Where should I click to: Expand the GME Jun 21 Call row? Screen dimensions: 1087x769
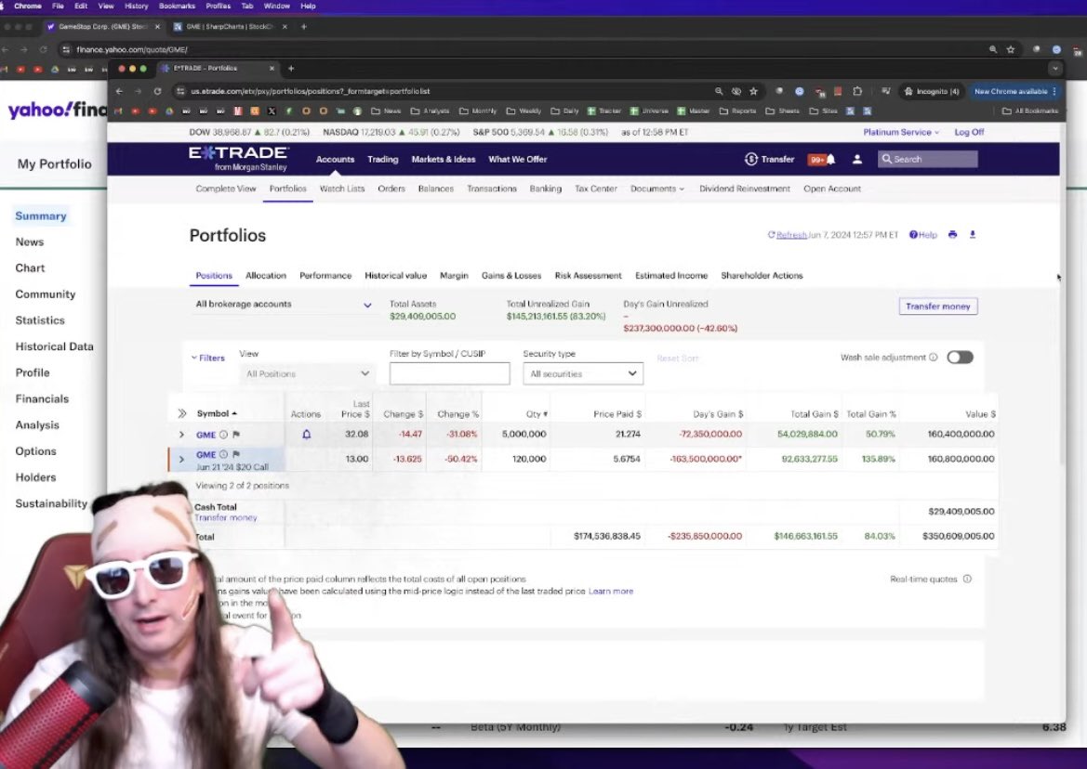click(181, 459)
